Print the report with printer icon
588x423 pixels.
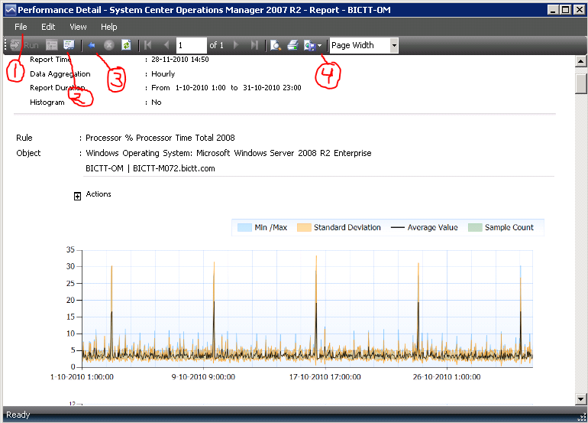[293, 45]
